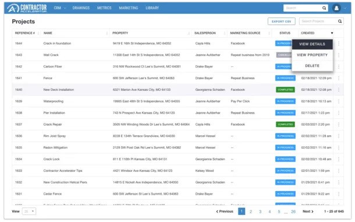The width and height of the screenshot is (355, 222).
Task: Select View Property from the context menu
Action: 312,55
